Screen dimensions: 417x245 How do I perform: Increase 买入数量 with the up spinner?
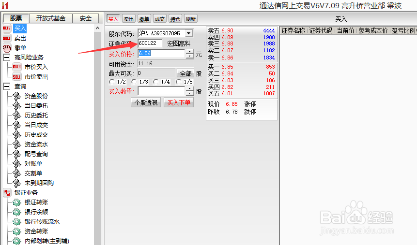190,89
